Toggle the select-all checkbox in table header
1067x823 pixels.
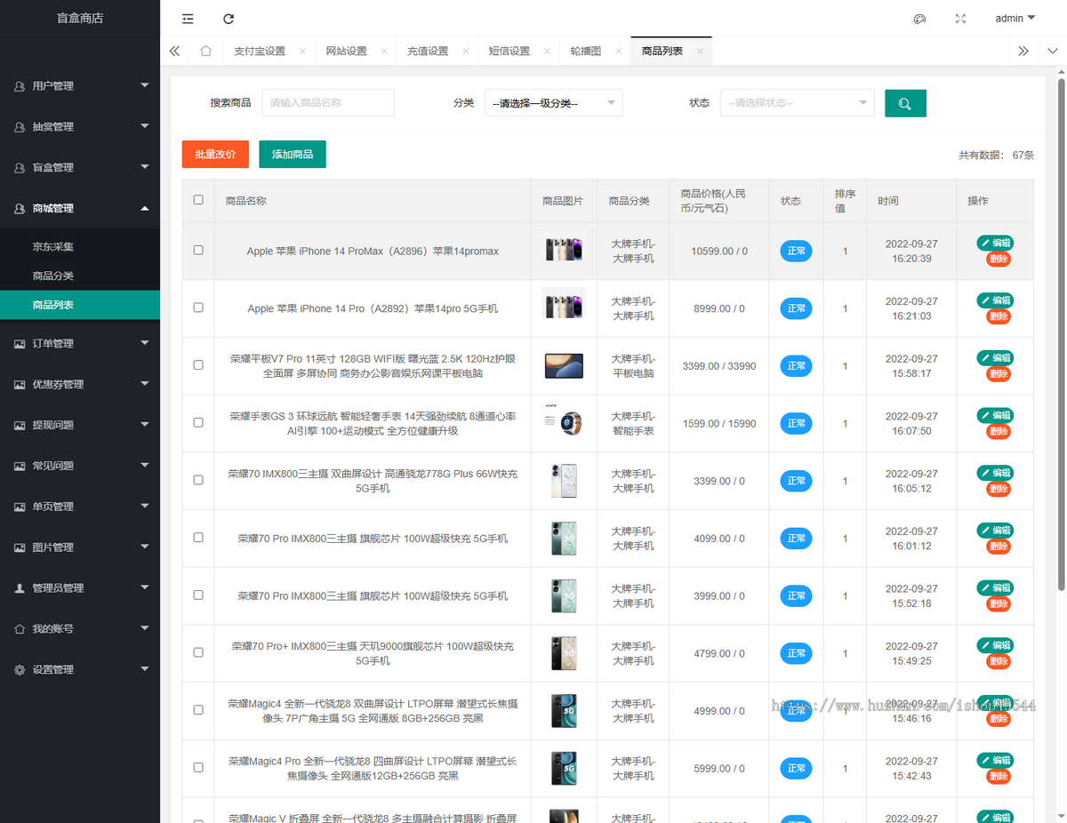coord(198,200)
